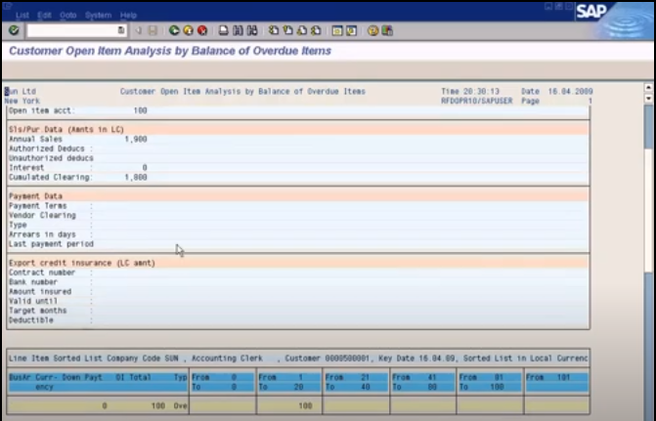Click the green Enter checkmark icon
This screenshot has height=421, width=656.
coord(14,30)
